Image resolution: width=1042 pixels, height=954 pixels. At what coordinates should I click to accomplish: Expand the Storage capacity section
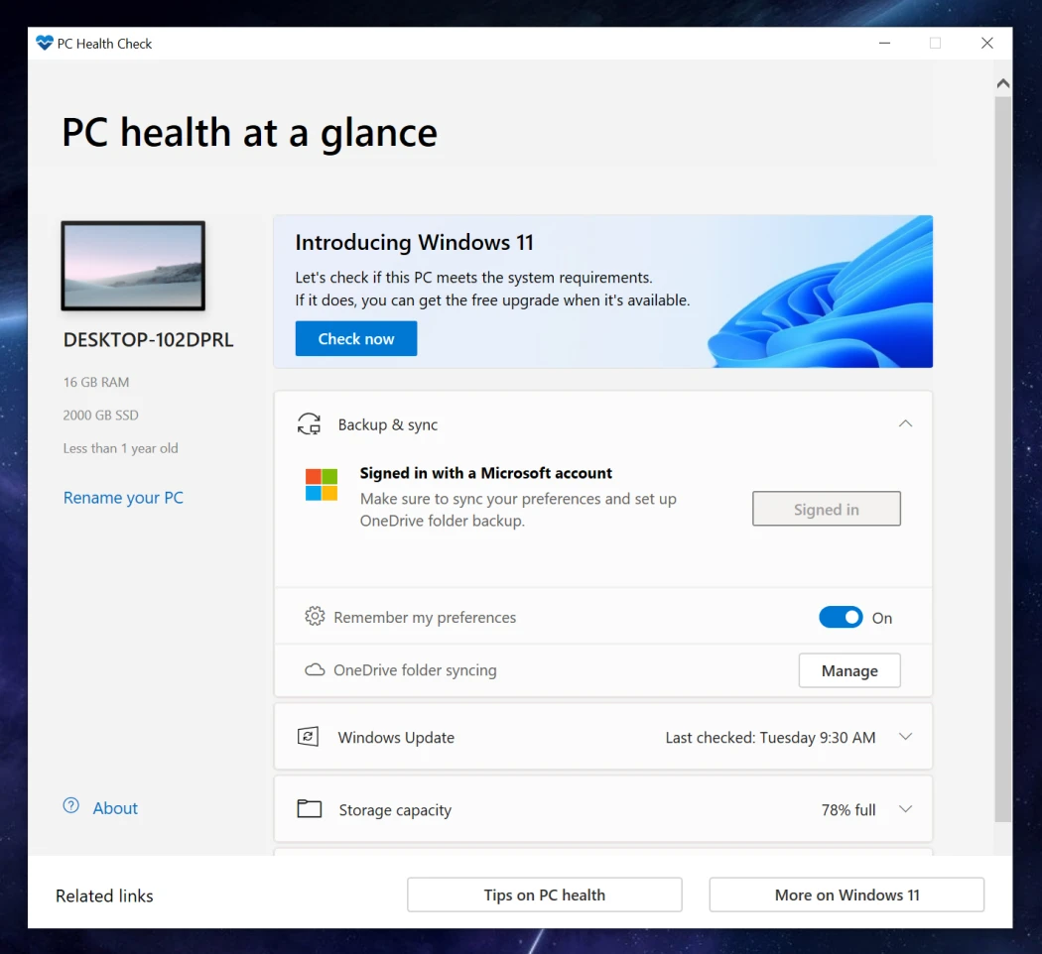point(905,808)
